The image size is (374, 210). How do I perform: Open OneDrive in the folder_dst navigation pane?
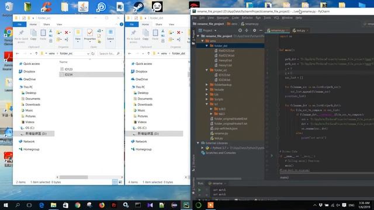click(141, 79)
